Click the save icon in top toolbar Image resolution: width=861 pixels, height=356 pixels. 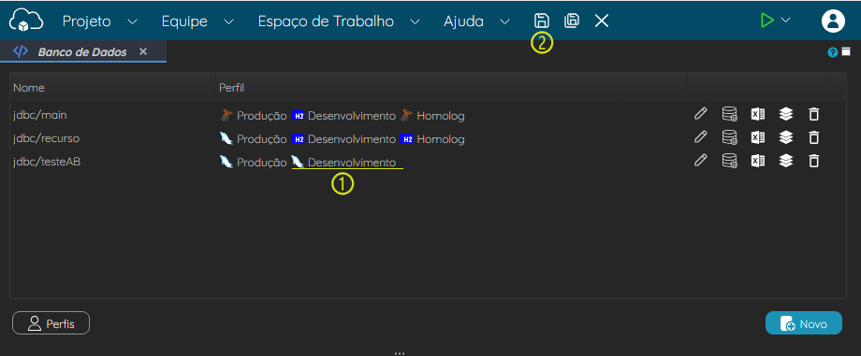coord(542,21)
